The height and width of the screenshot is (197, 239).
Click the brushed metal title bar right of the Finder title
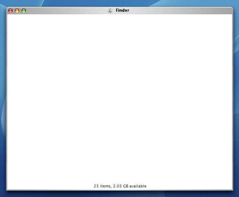click(180, 10)
